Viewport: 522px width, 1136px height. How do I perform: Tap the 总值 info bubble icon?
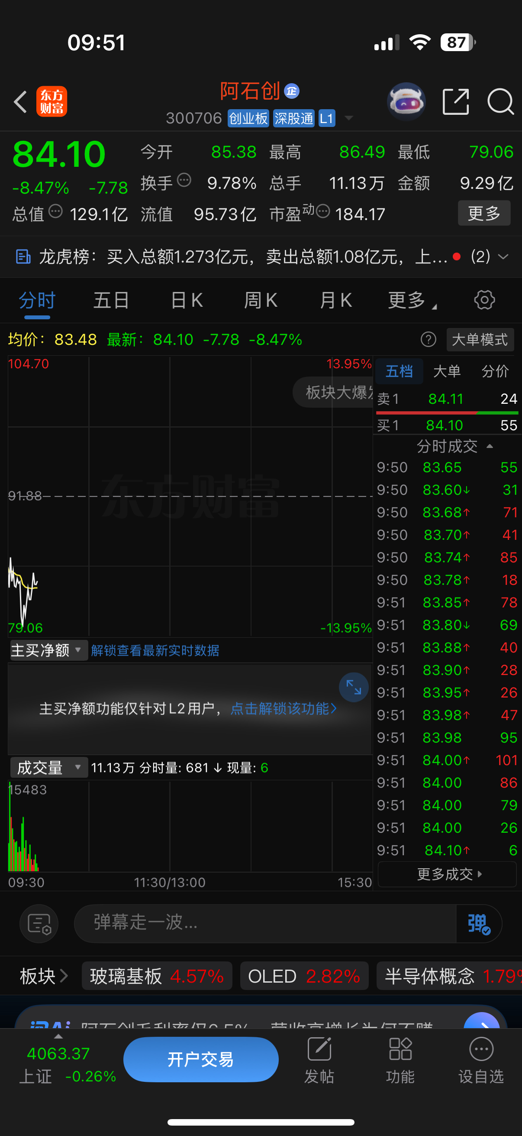[x=55, y=211]
